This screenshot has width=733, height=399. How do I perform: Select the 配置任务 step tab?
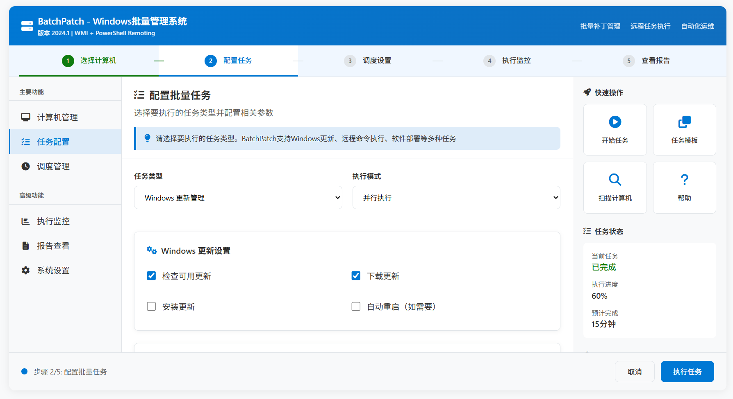pos(228,61)
